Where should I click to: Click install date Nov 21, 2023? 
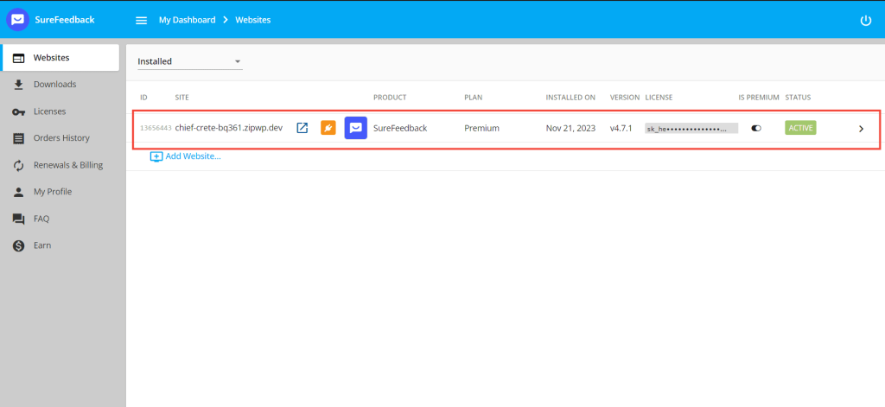[x=570, y=128]
